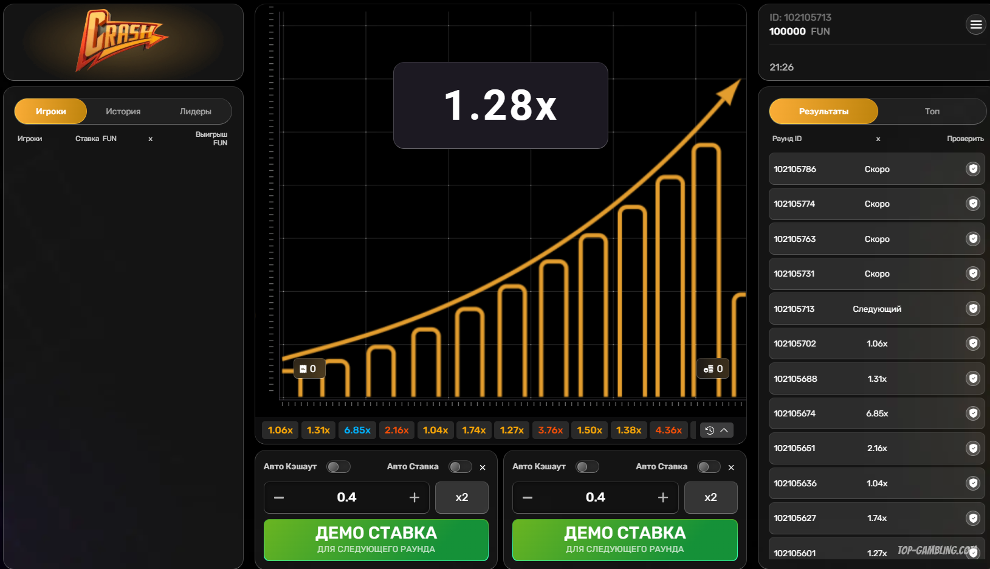
Task: Double the right bet with x2
Action: point(710,497)
